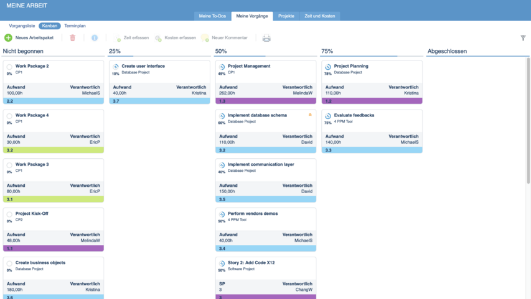Screen dimensions: 531x299
Task: Toggle status circle of Work Package 2
Action: pyautogui.click(x=10, y=67)
